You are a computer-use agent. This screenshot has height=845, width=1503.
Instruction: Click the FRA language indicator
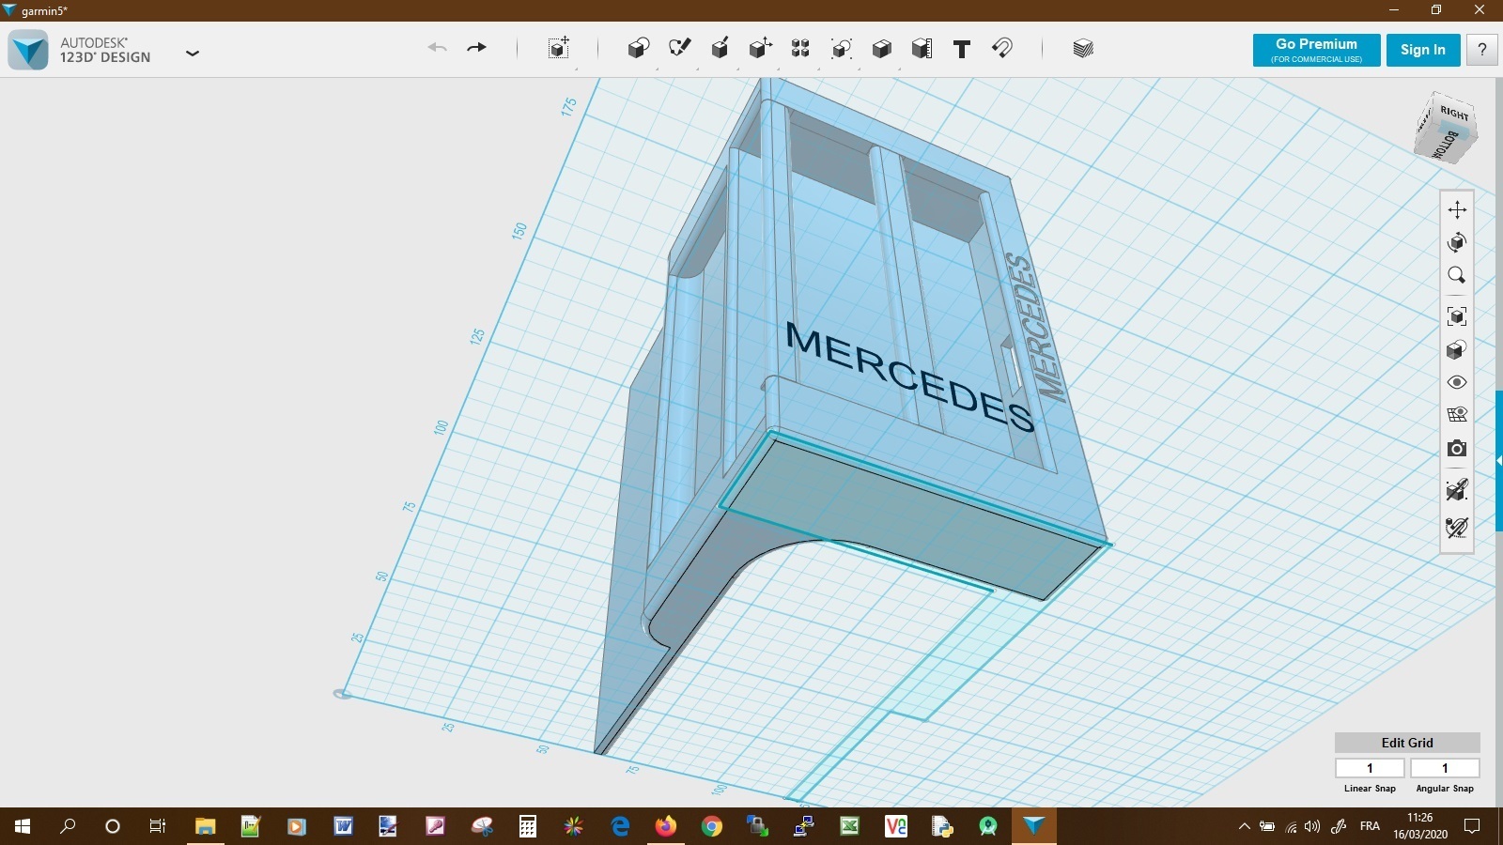pyautogui.click(x=1370, y=826)
